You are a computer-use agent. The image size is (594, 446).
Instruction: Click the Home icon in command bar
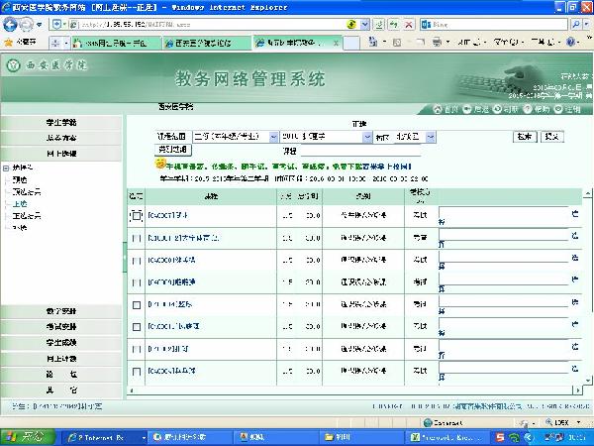[x=373, y=42]
